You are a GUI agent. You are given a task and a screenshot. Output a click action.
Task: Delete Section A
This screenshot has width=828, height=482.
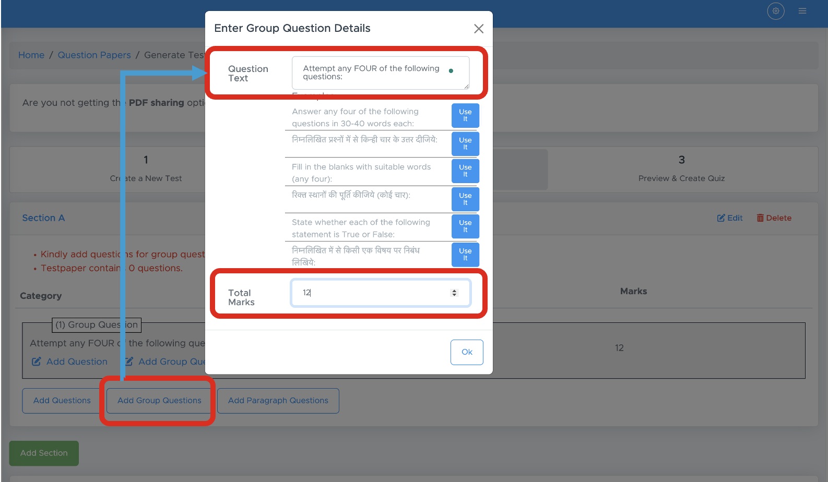click(774, 218)
